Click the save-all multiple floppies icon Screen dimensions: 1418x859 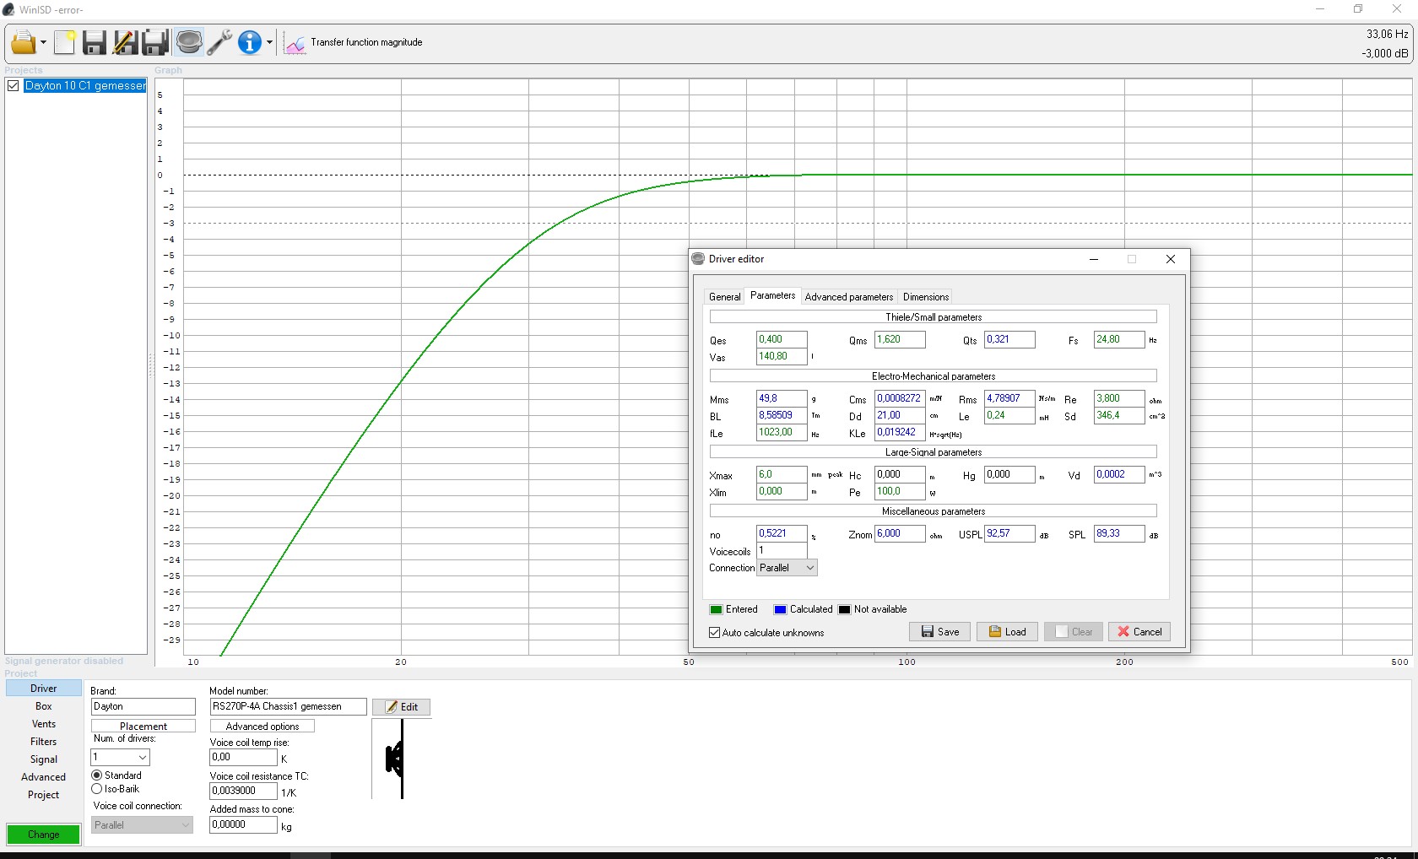click(156, 42)
